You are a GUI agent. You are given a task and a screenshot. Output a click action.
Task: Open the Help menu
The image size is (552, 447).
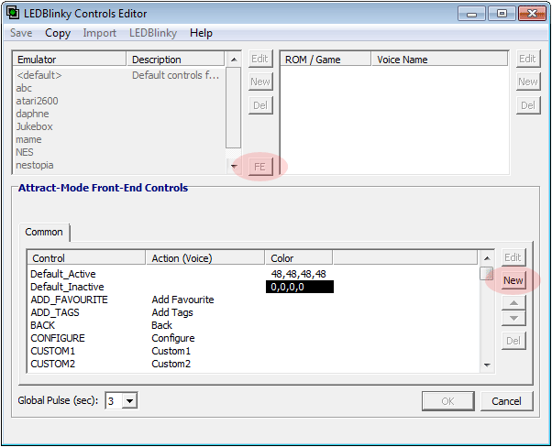coord(201,33)
